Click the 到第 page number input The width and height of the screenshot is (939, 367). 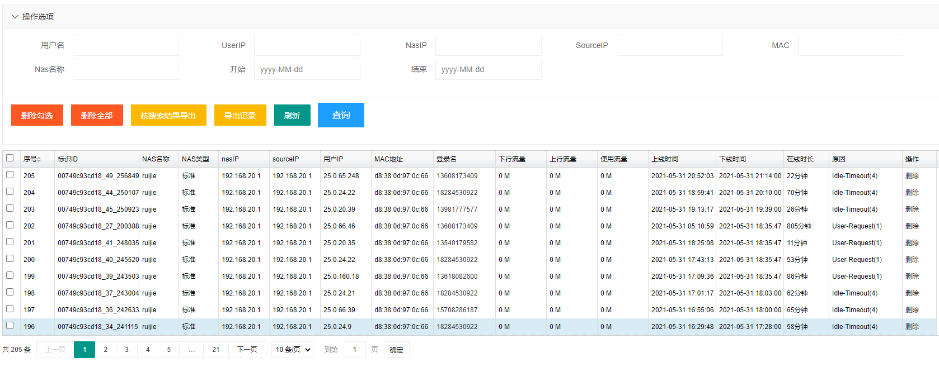(x=354, y=350)
